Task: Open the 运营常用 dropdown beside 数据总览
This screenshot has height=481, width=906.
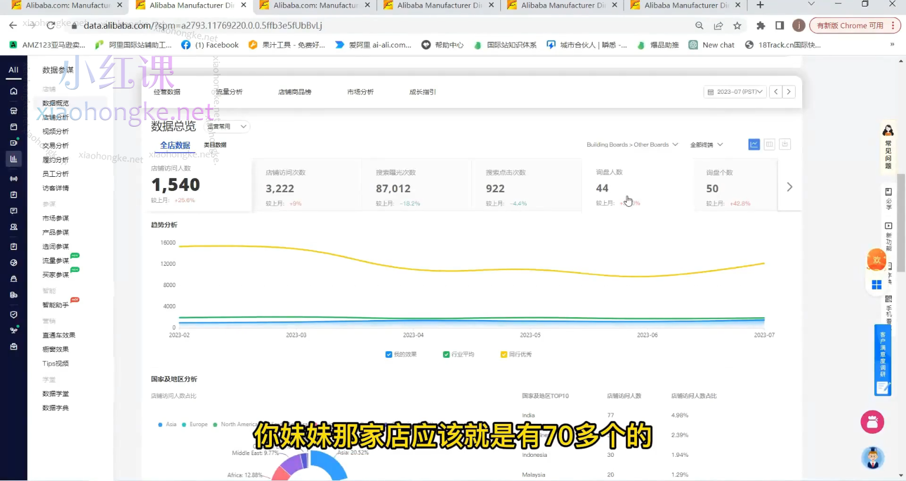Action: (226, 126)
